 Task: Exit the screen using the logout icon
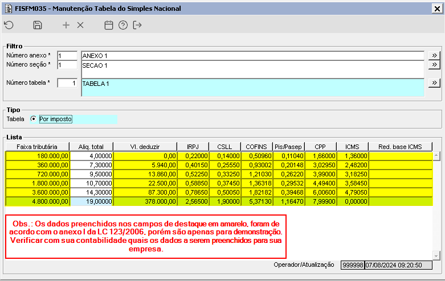click(x=137, y=25)
